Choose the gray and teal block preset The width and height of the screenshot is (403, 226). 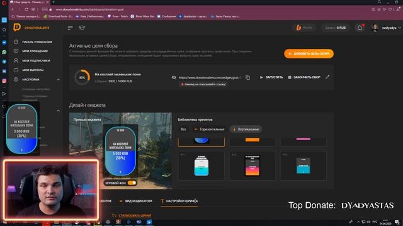(x=304, y=166)
